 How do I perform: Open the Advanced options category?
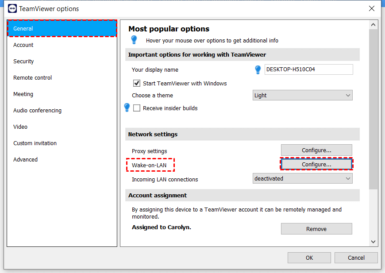pyautogui.click(x=25, y=160)
